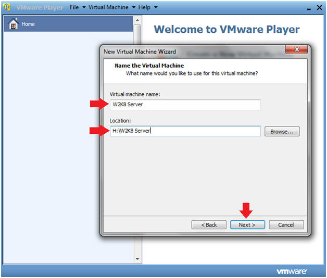
Task: Click the Virtual machine name field
Action: (x=185, y=105)
